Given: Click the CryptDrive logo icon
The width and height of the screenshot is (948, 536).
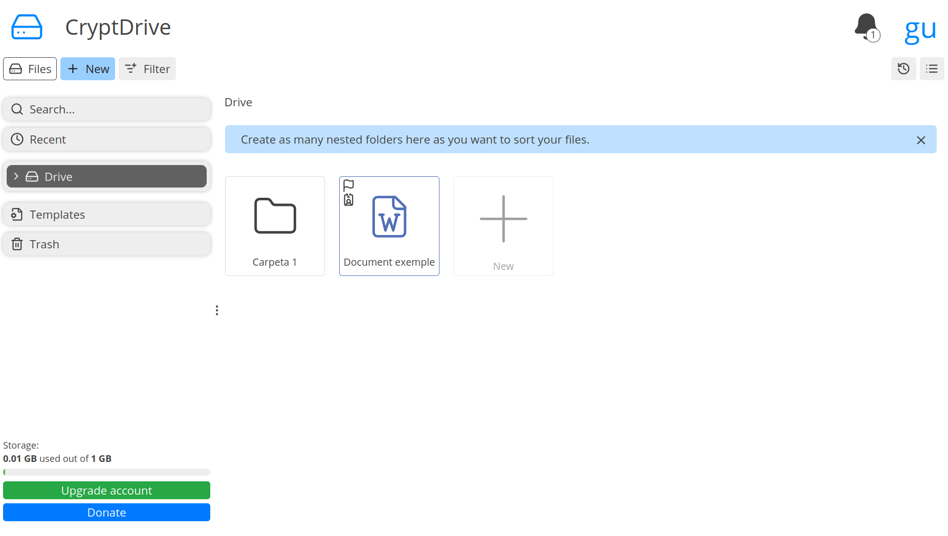Looking at the screenshot, I should point(27,27).
